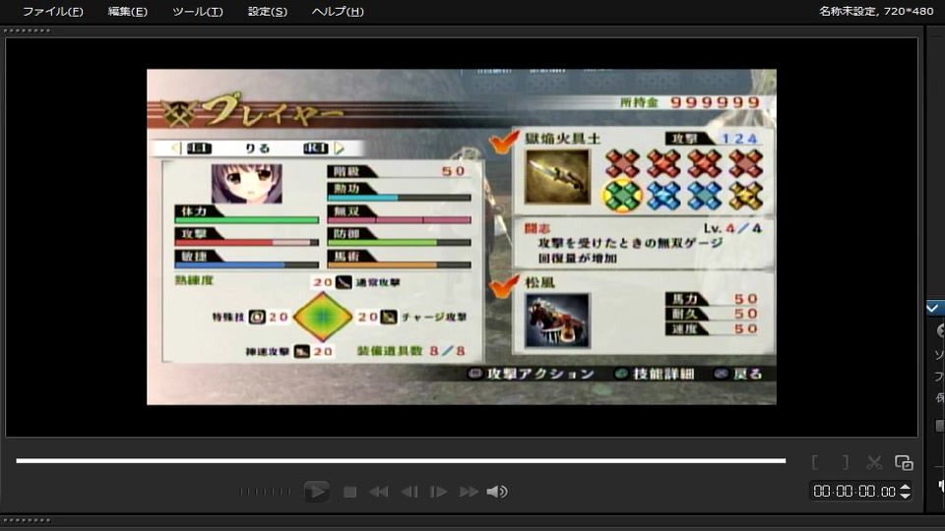Viewport: 945px width, 531px height.
Task: Open the ツール(T) menu
Action: pyautogui.click(x=198, y=12)
